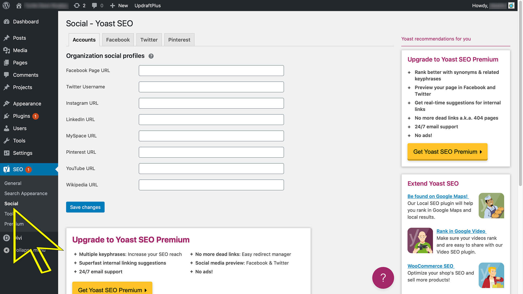The height and width of the screenshot is (294, 523).
Task: Click the Posts pin icon
Action: point(7,38)
